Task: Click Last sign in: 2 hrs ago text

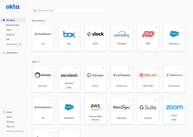Action: click(15, 131)
